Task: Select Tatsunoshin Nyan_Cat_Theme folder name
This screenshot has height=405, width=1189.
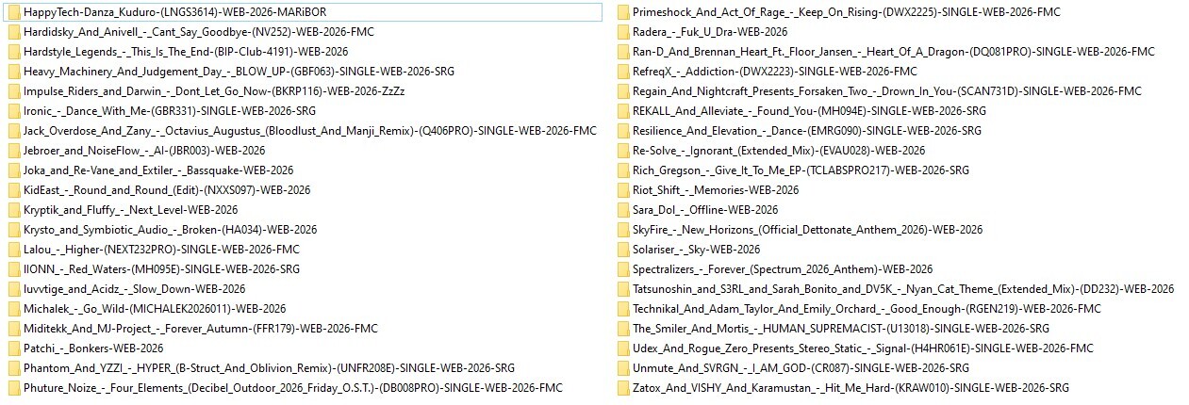Action: pos(903,289)
